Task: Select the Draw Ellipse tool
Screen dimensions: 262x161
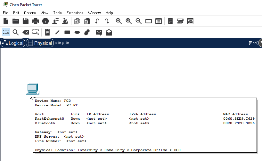Action: (77, 32)
